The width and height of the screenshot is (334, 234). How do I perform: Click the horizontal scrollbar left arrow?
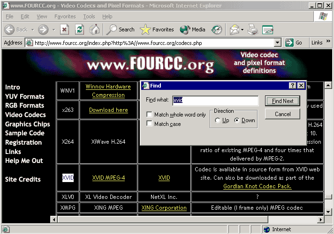tap(54, 219)
